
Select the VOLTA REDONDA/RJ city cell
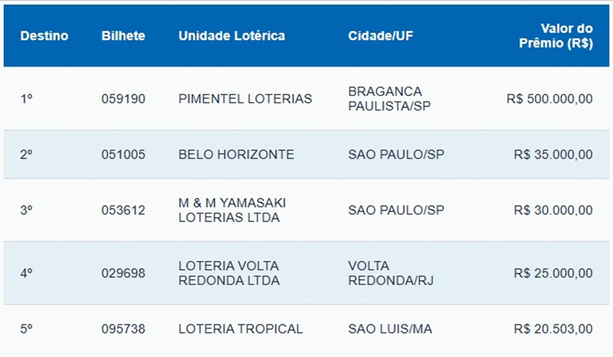click(x=390, y=273)
